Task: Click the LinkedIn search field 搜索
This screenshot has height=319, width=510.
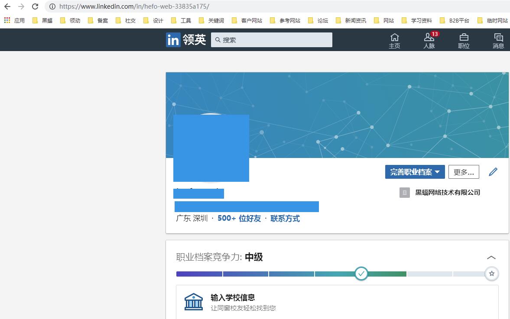Action: pyautogui.click(x=272, y=39)
